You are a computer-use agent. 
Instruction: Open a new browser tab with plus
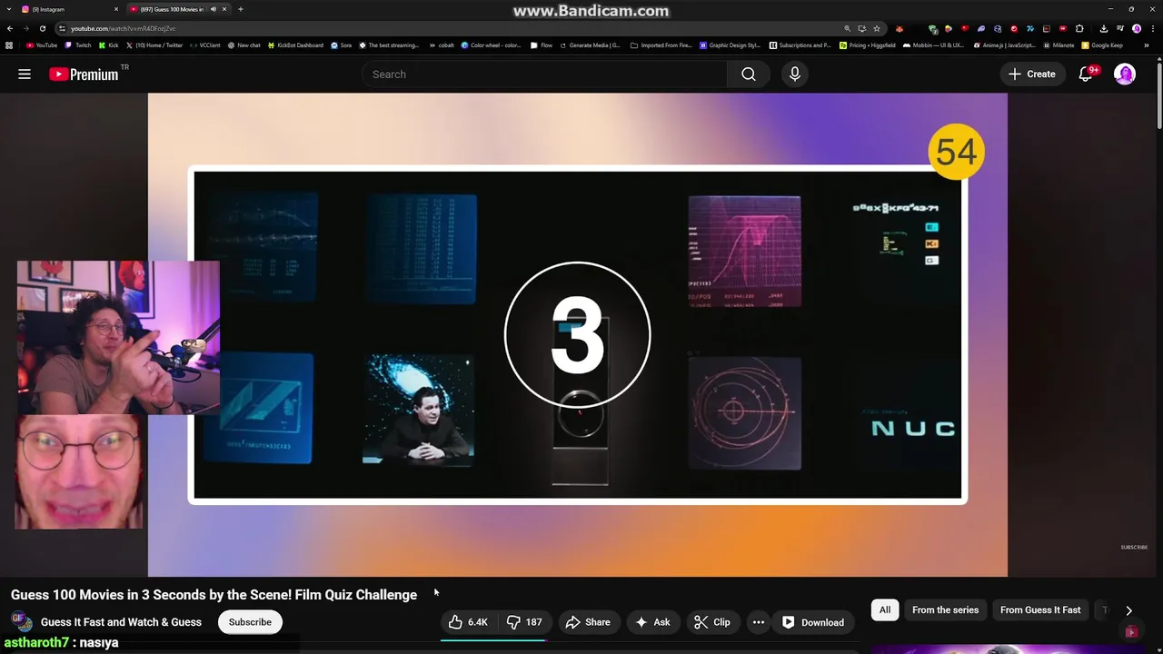[x=241, y=9]
